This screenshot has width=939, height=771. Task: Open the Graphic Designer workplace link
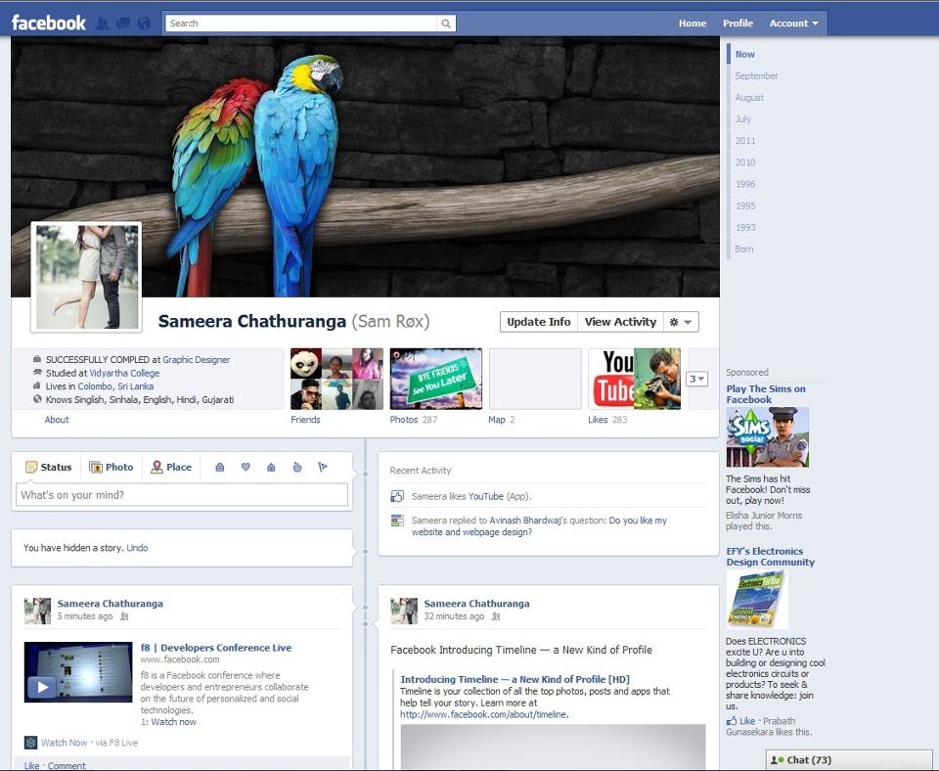tap(197, 360)
